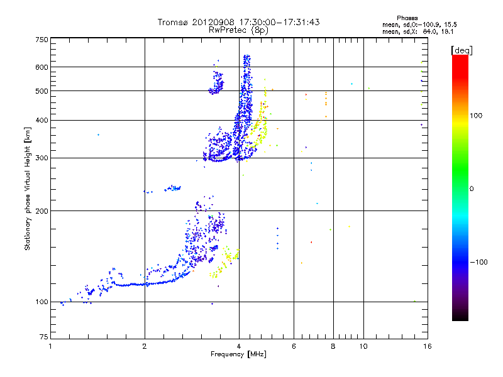
Task: Click the x-axis tick label '16'
Action: (x=428, y=346)
